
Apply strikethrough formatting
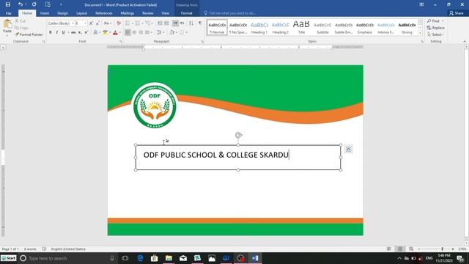click(73, 32)
